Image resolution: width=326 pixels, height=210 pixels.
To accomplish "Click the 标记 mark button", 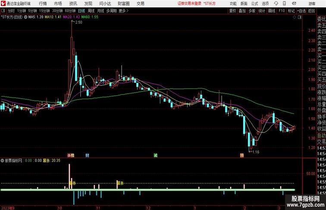I will click(291, 11).
